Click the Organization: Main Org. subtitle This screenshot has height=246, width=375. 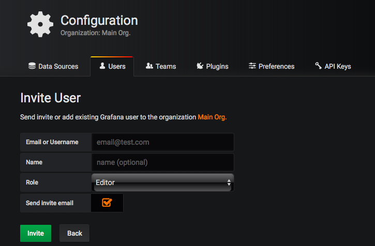coord(95,33)
